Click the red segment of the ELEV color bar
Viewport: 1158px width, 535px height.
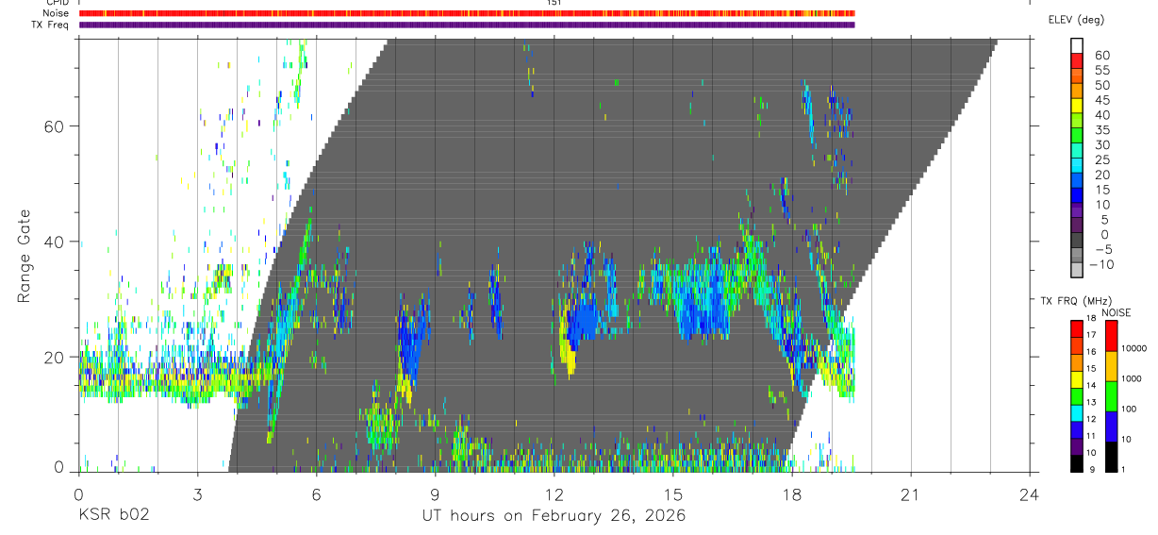click(1077, 61)
